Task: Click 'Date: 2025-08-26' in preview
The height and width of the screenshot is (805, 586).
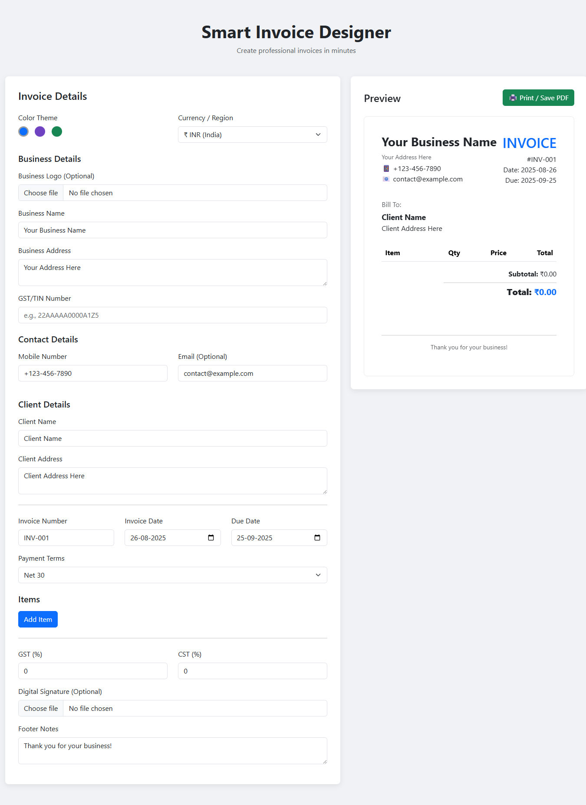Action: click(530, 170)
